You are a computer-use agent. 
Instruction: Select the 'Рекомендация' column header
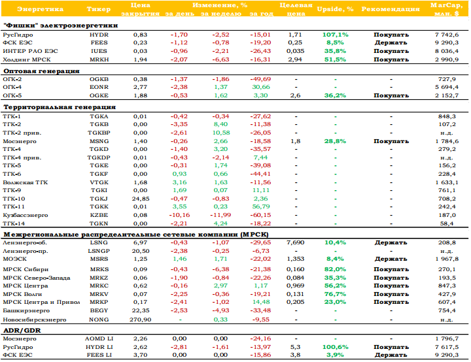pyautogui.click(x=390, y=9)
